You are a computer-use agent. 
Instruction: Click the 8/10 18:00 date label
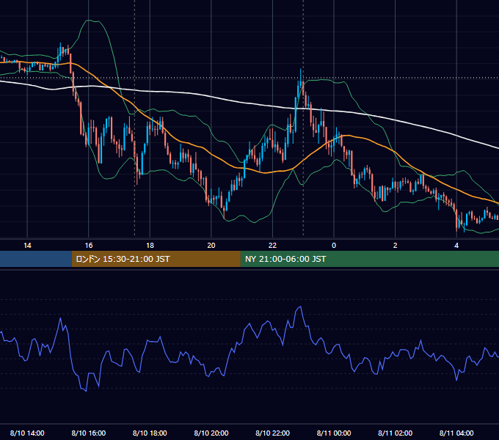150,433
